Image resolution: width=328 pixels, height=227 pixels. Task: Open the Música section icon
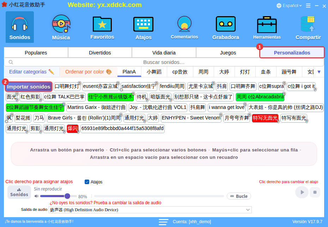61,27
